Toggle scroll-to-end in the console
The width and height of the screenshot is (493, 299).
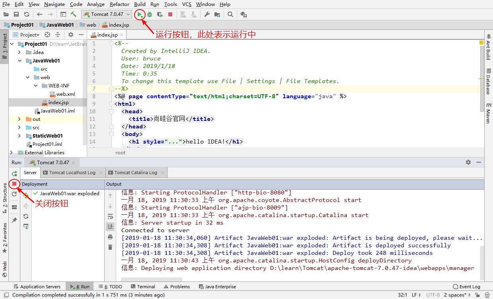click(x=110, y=226)
